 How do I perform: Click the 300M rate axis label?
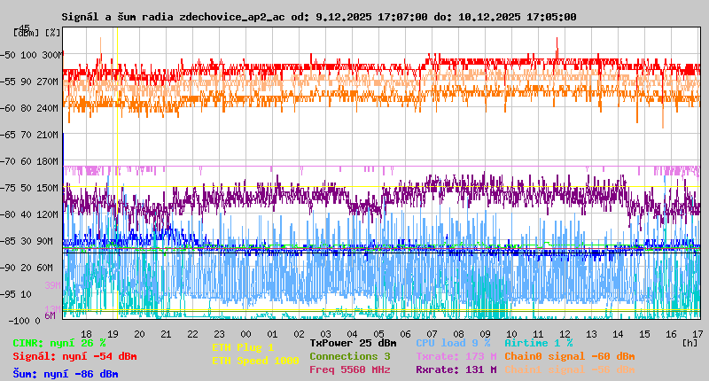(x=52, y=55)
